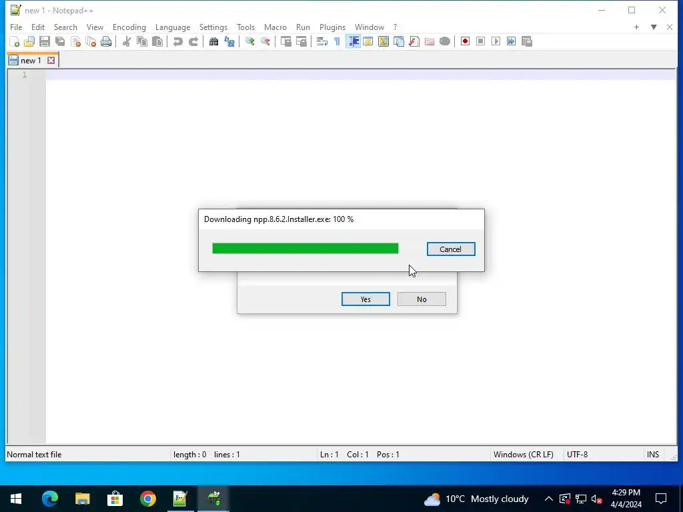
Task: Click the Cut scissors icon
Action: pyautogui.click(x=126, y=41)
